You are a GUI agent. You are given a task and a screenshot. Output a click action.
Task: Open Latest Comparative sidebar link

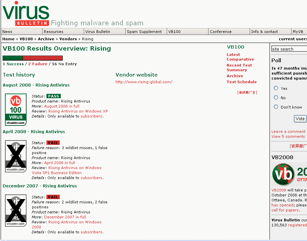click(240, 57)
